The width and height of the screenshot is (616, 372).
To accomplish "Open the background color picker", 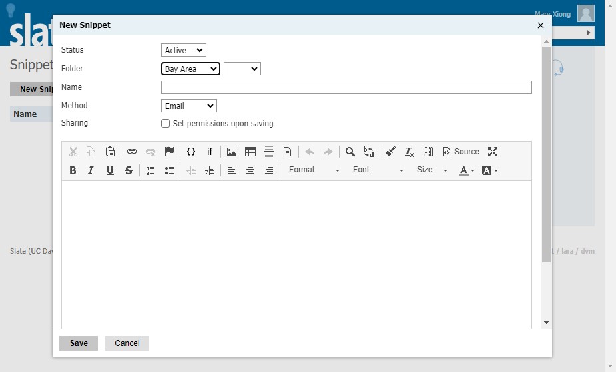I will point(490,170).
